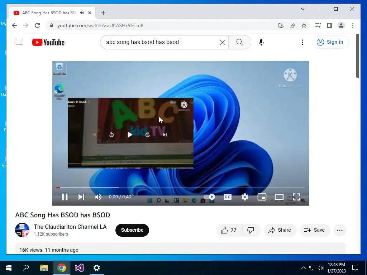The width and height of the screenshot is (367, 275).
Task: Seek on the video progress bar
Action: coord(181,188)
